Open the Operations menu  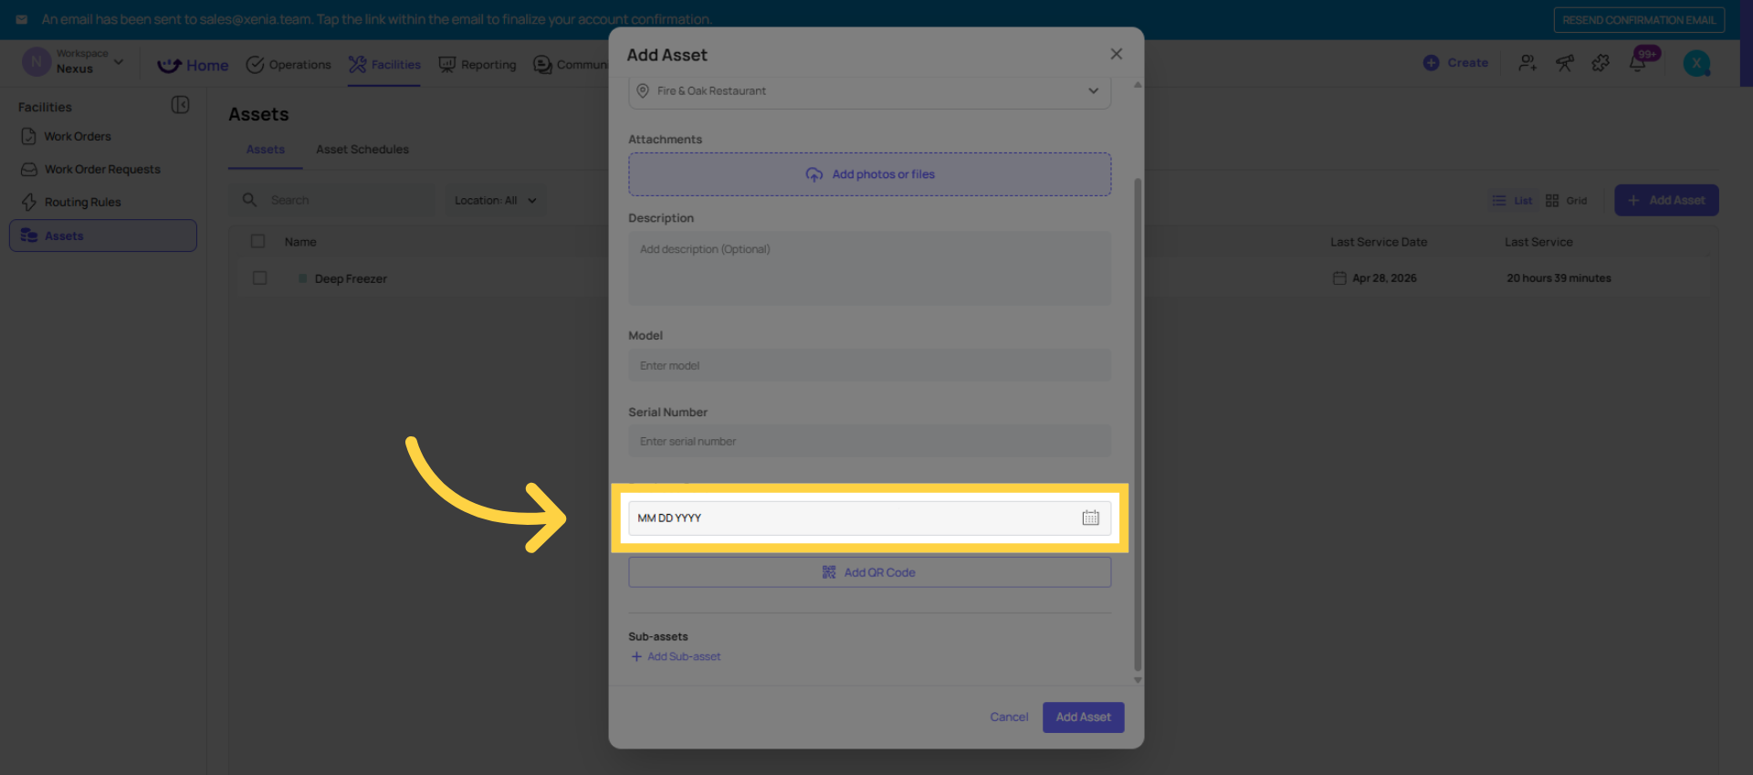289,65
